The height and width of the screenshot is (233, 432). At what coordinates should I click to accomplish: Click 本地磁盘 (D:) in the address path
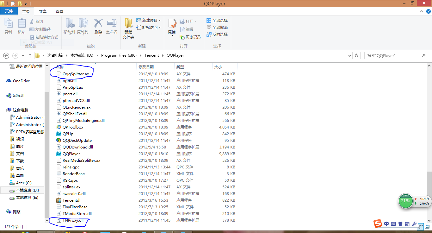click(82, 55)
